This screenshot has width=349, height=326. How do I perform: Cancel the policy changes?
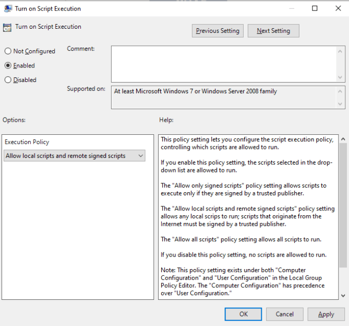click(x=284, y=314)
